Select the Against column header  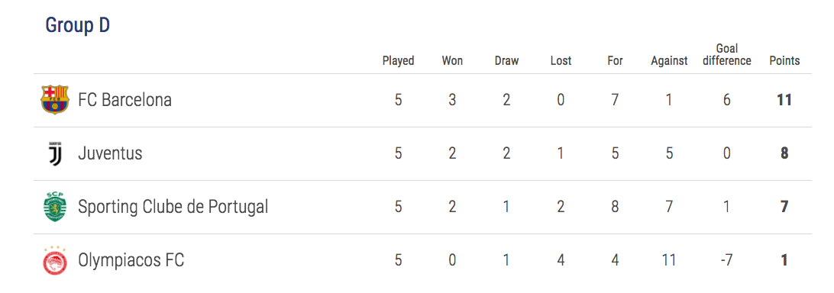[669, 60]
